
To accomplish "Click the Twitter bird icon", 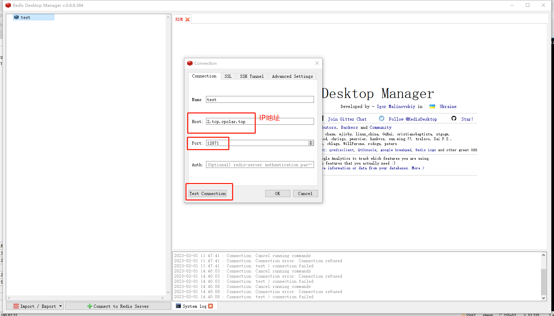I will pyautogui.click(x=382, y=118).
